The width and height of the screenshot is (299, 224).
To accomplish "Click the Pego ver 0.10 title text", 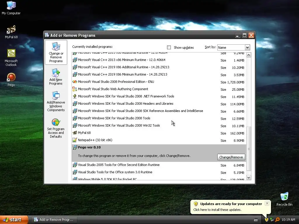I will [89, 147].
